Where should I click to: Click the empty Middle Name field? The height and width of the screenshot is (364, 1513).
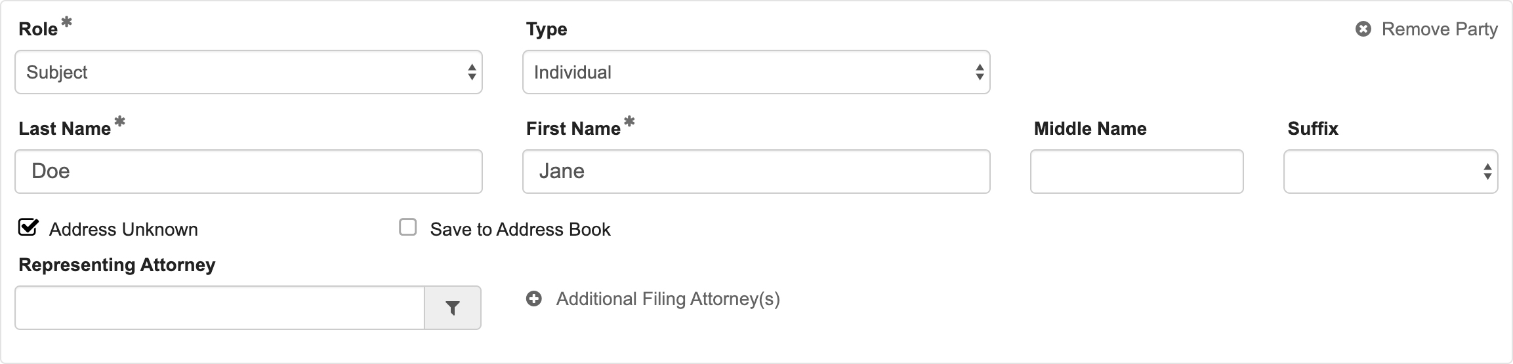1137,172
